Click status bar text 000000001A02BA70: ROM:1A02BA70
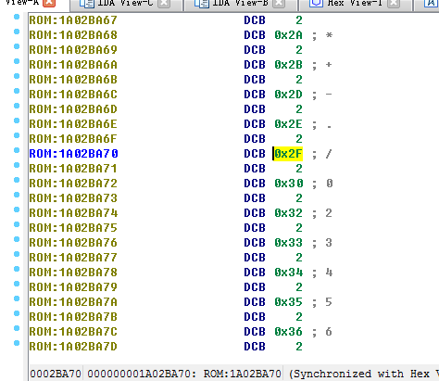 (x=184, y=374)
